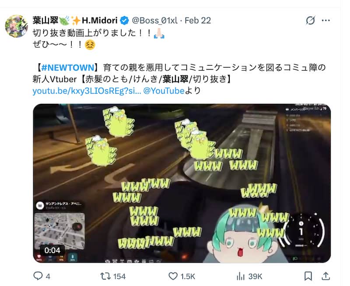Viewport: 350px width, 286px height.
Task: Click the 葉山翠 H.Midori display name
Action: pos(75,21)
